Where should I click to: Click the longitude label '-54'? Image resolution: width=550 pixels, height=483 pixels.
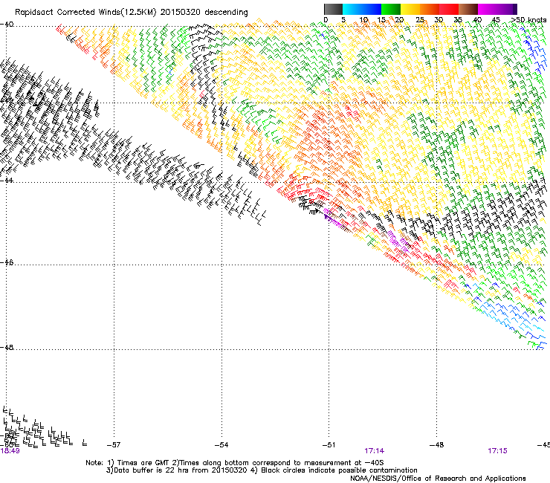click(221, 445)
